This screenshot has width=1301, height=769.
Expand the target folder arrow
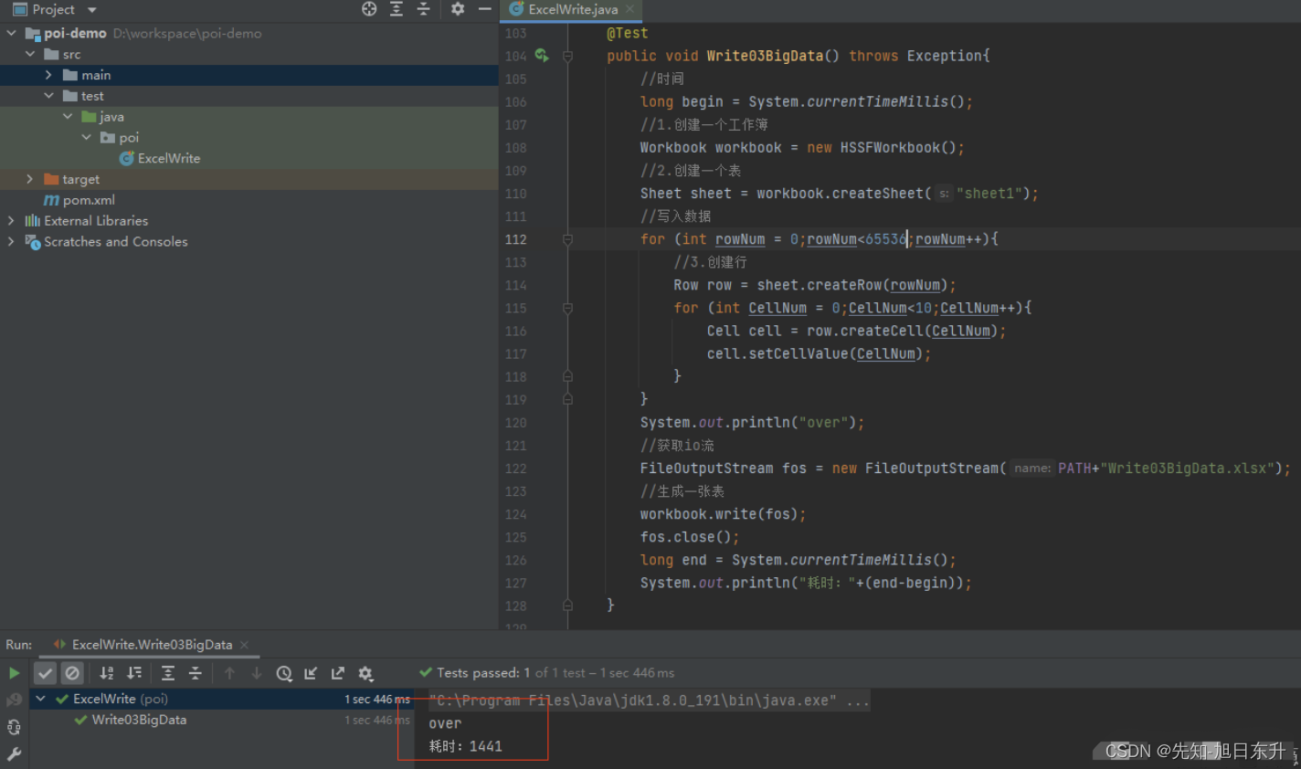tap(30, 179)
